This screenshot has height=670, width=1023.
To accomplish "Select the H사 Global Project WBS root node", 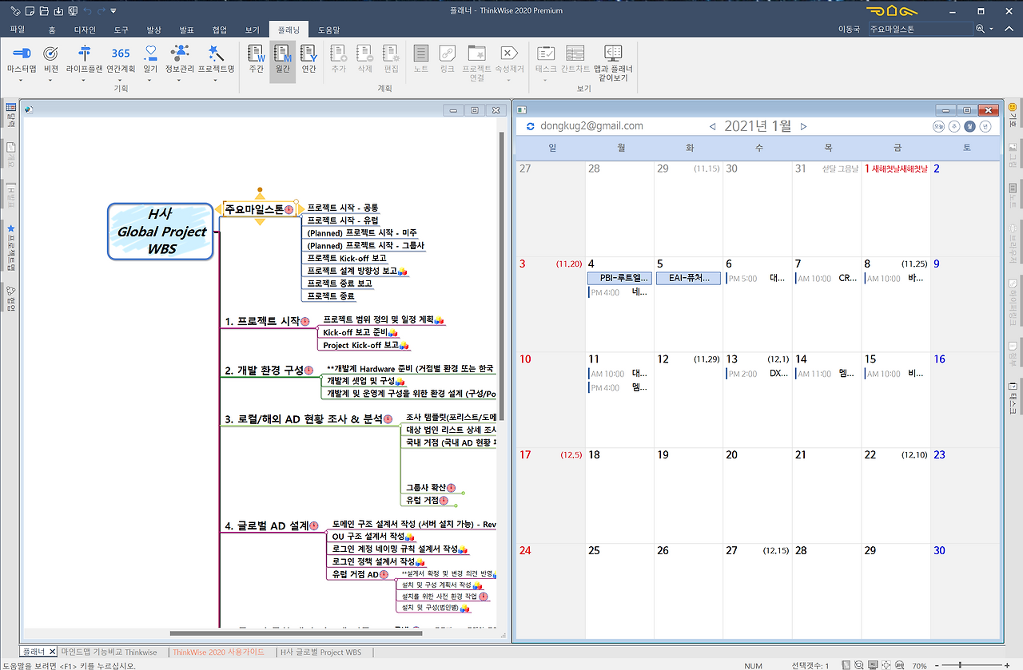I will [161, 232].
